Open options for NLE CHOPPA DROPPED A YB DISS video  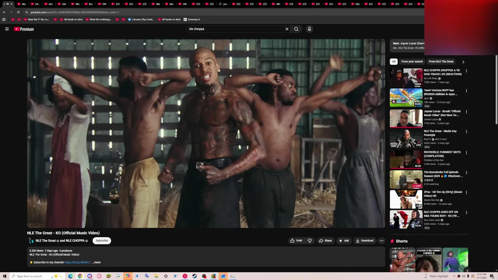click(x=466, y=71)
